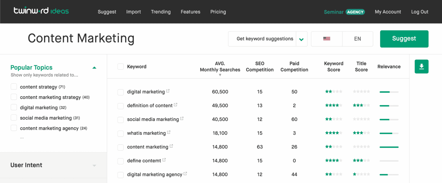The width and height of the screenshot is (442, 183).
Task: Check the definition of content row checkbox
Action: click(121, 106)
